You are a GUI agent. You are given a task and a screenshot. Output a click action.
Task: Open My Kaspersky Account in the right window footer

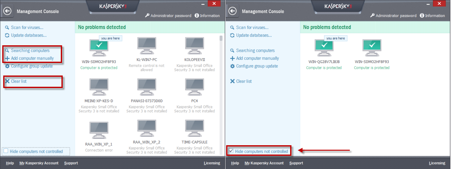coord(264,163)
